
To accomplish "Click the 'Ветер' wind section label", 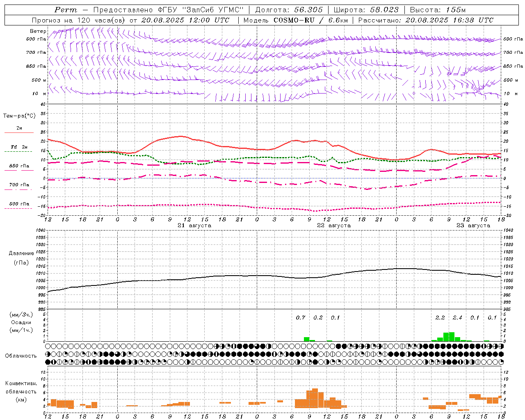I will (x=38, y=31).
